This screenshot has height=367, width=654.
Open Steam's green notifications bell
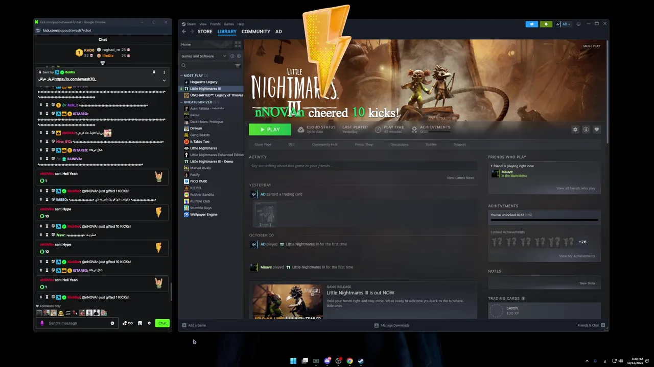coord(546,24)
